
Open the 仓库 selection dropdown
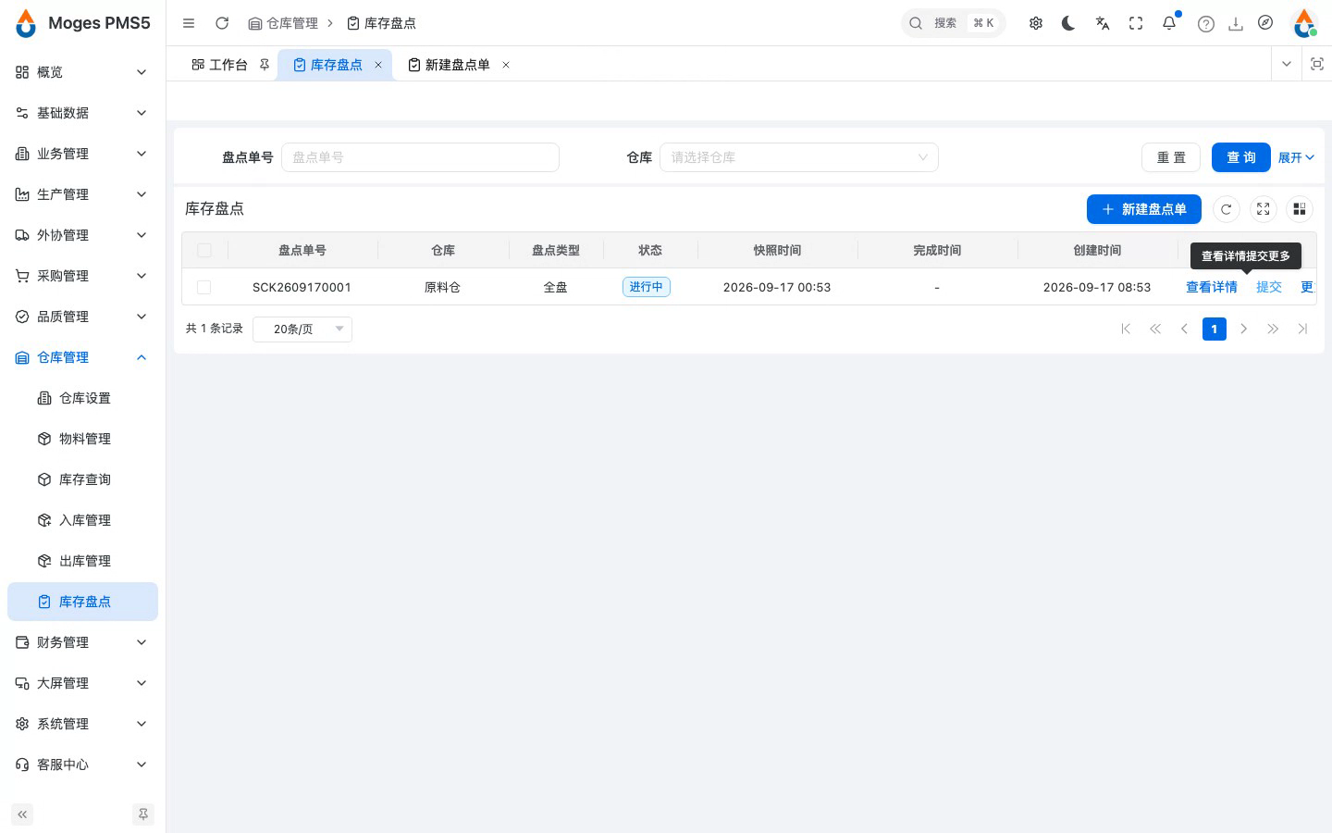[799, 157]
